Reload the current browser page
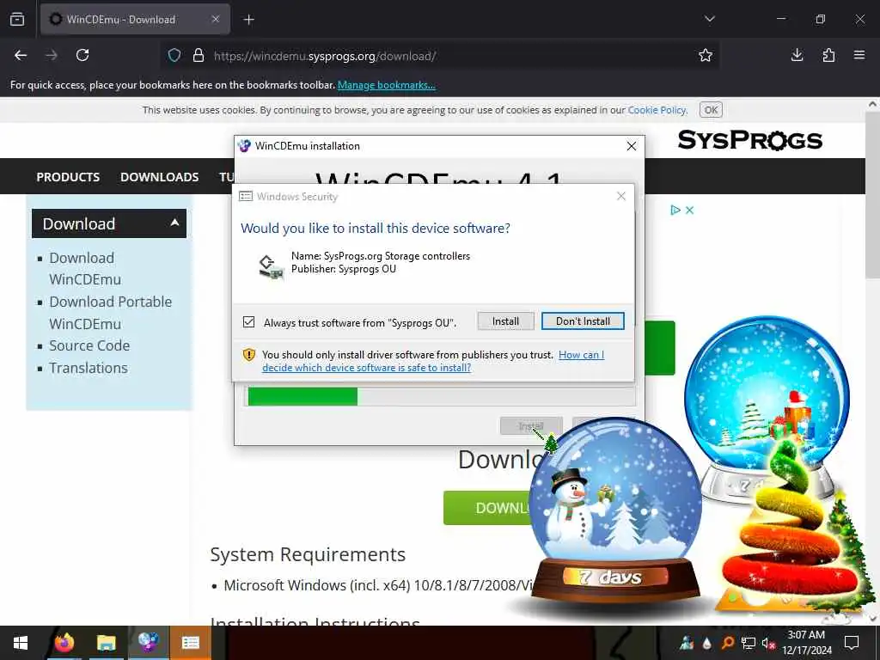The height and width of the screenshot is (660, 880). click(82, 55)
